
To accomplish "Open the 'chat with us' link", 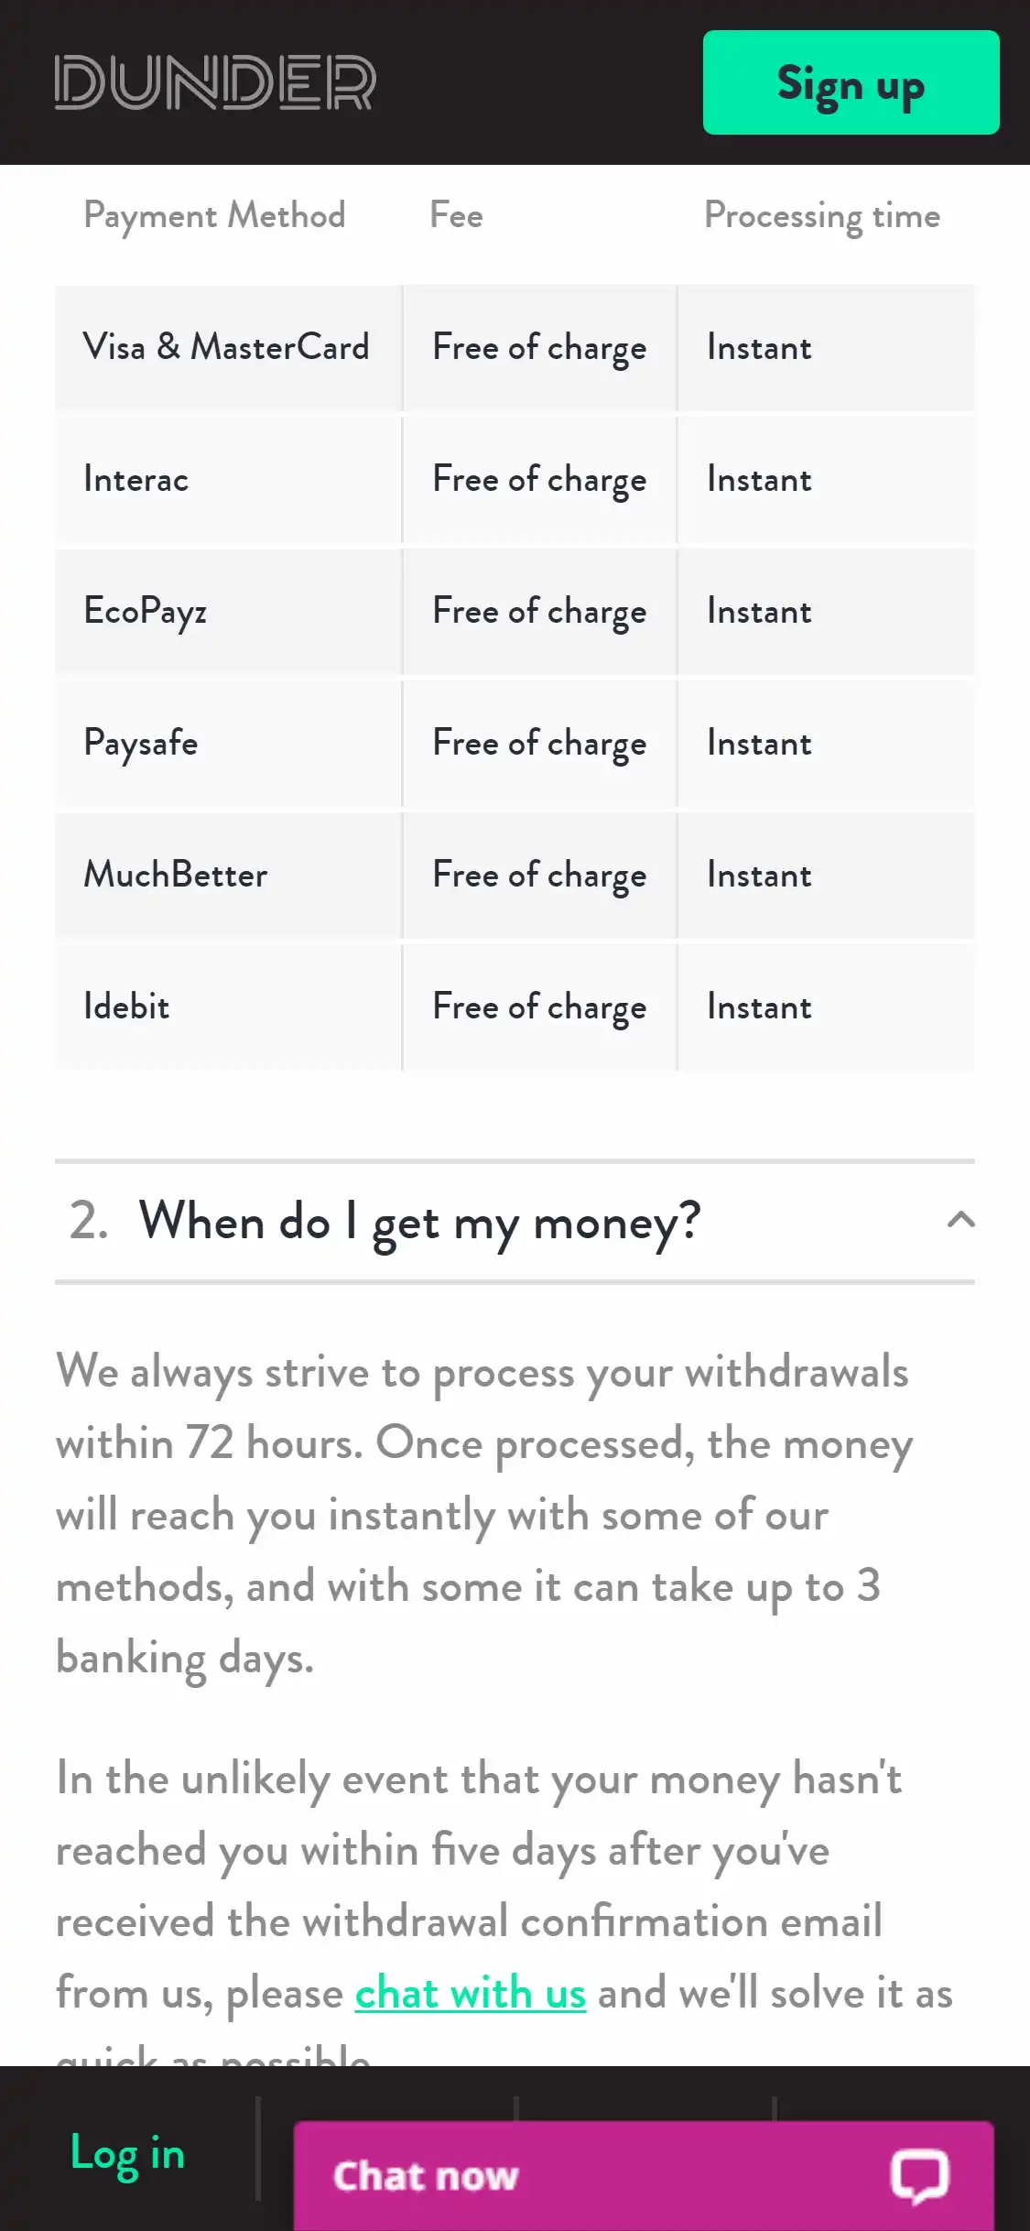I will pyautogui.click(x=470, y=1993).
